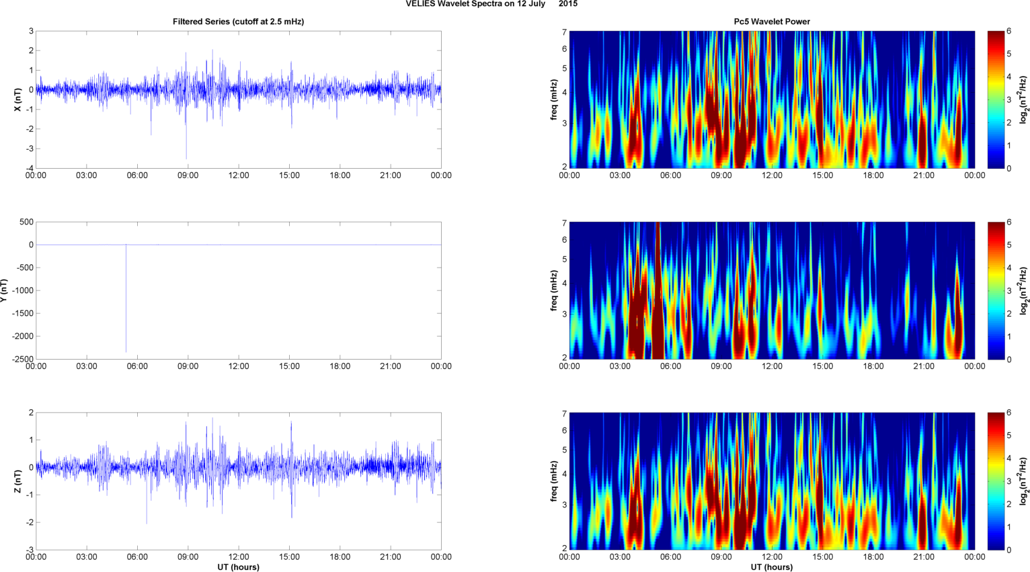Click the large negative spike in the Y series
The height and width of the screenshot is (572, 1030).
pos(126,299)
